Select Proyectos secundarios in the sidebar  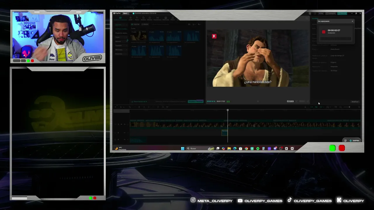tap(121, 33)
